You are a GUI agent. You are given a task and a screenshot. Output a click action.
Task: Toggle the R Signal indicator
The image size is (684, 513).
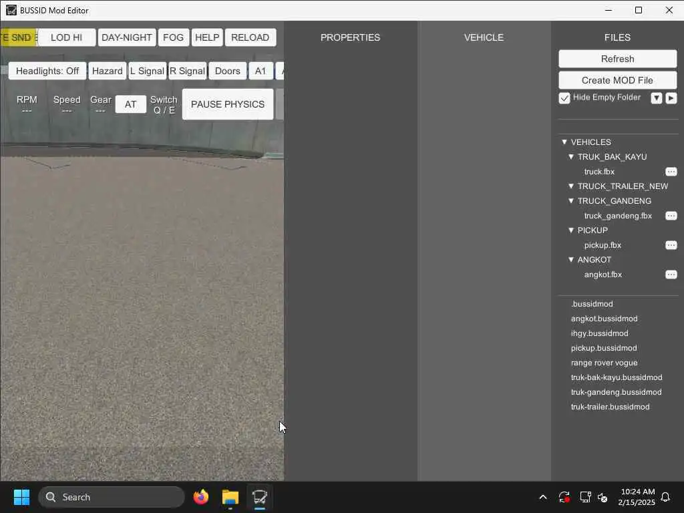click(187, 71)
